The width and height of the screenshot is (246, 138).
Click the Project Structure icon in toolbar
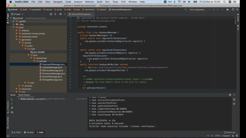pyautogui.click(x=228, y=9)
